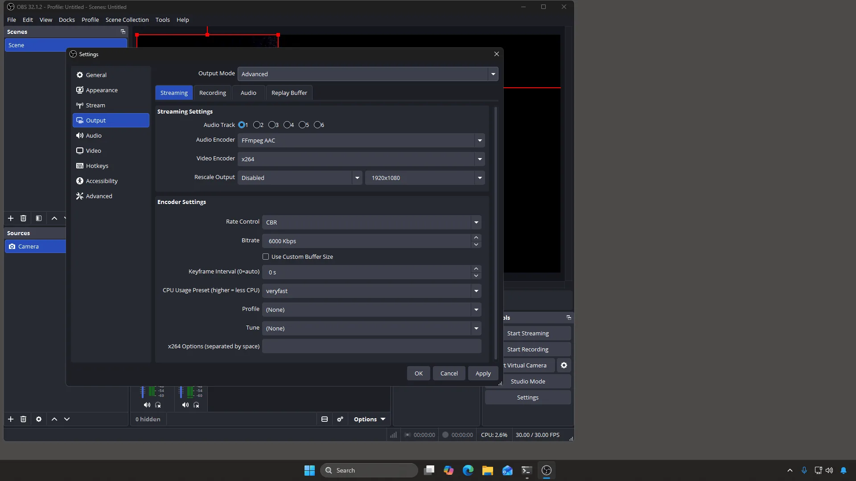Open Microsoft Edge from taskbar
856x481 pixels.
(468, 470)
